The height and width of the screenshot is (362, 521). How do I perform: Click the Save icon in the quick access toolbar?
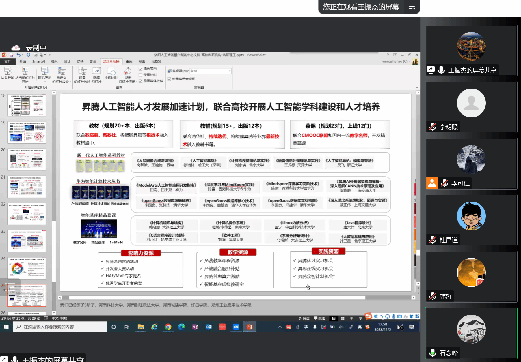click(11, 55)
